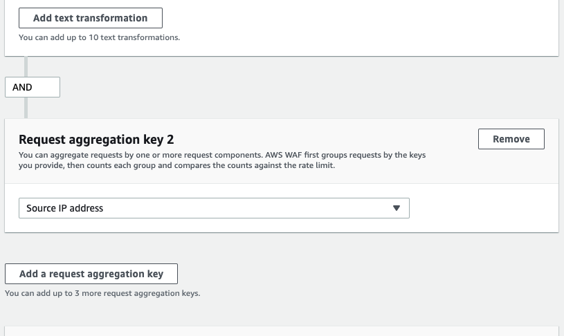
Task: Click the aggregation keys limit hint text
Action: click(102, 293)
